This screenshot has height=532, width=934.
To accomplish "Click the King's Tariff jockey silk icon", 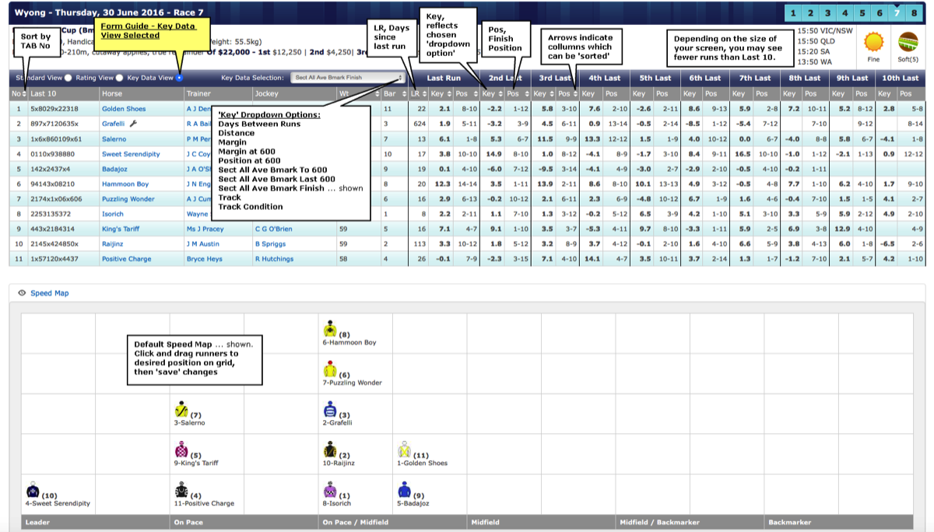I will coord(181,450).
